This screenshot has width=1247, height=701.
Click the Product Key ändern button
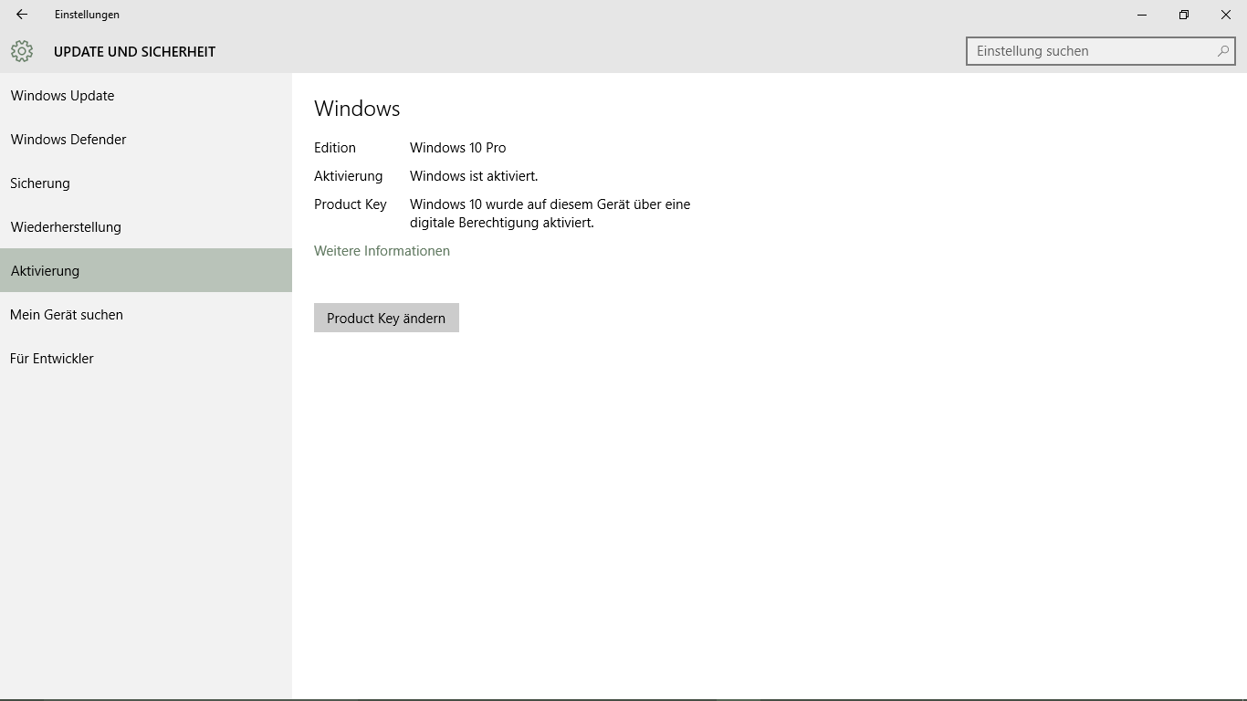[386, 318]
